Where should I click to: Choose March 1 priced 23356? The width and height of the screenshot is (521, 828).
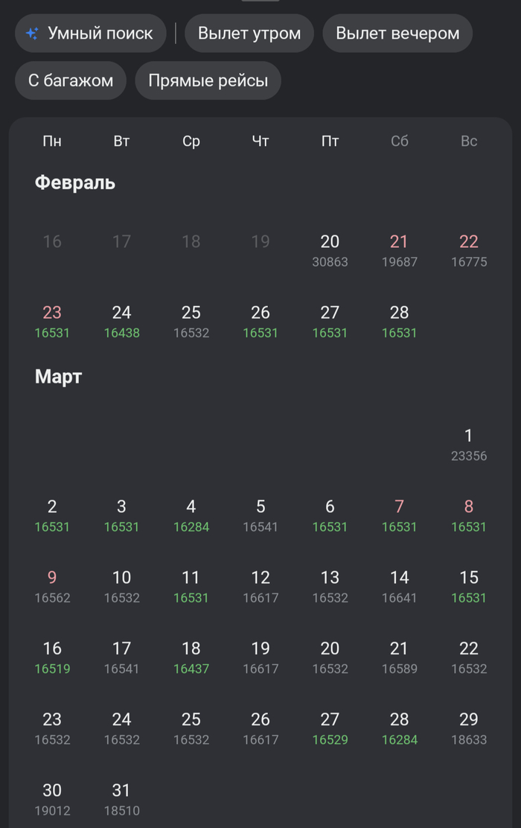(469, 445)
